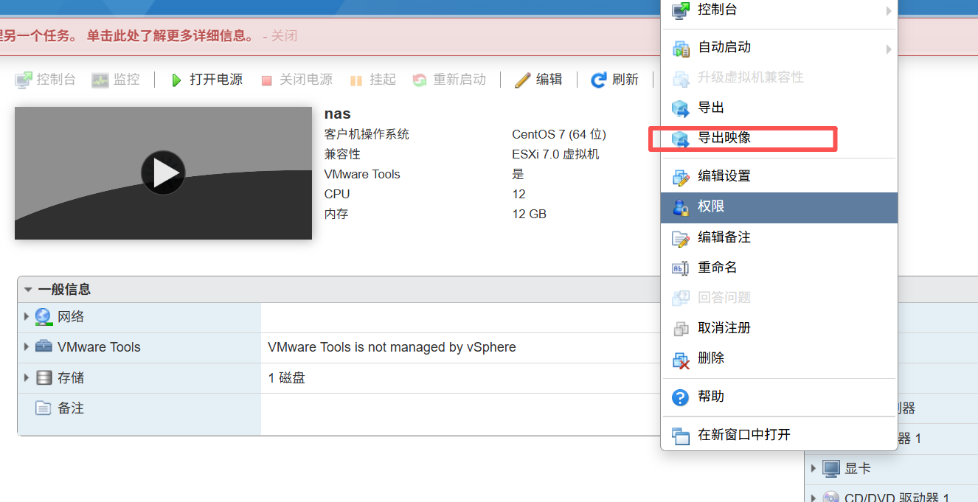Open the 自动启动 submenu arrow
The width and height of the screenshot is (978, 502).
[x=889, y=49]
